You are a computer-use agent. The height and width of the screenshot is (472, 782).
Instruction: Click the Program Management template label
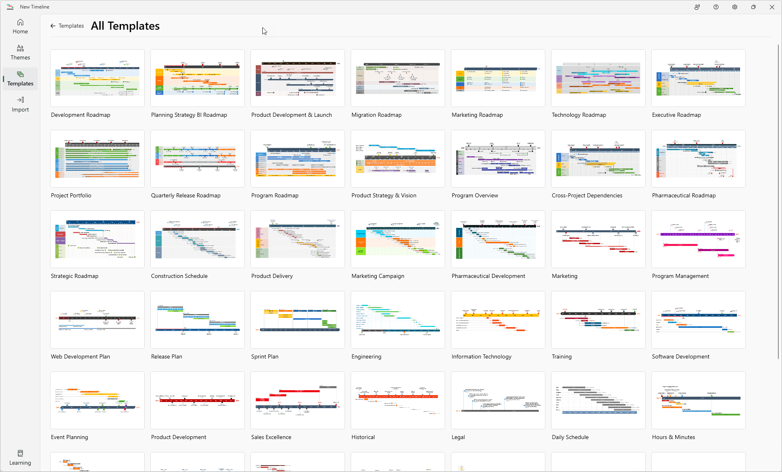tap(680, 276)
